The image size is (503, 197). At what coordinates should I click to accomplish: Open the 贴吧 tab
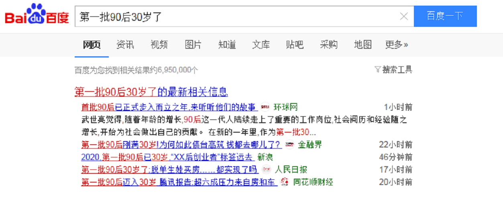295,45
